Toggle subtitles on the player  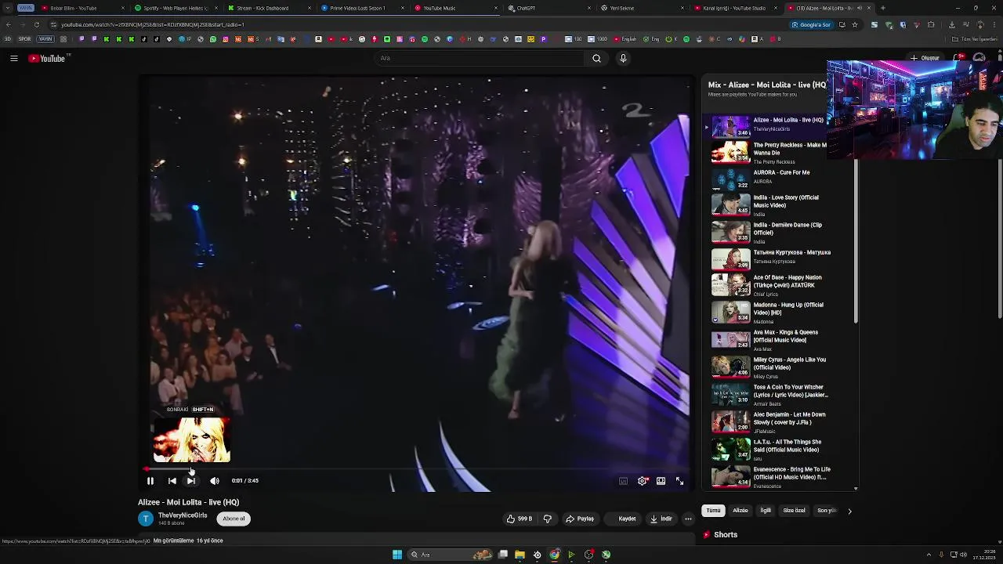point(624,481)
